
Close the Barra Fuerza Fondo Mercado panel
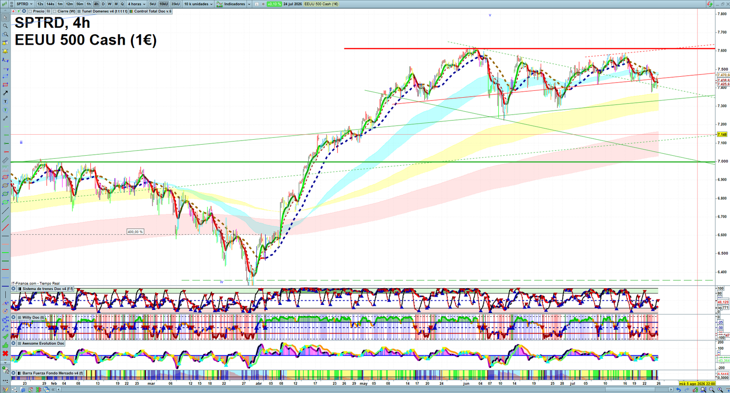click(x=13, y=373)
